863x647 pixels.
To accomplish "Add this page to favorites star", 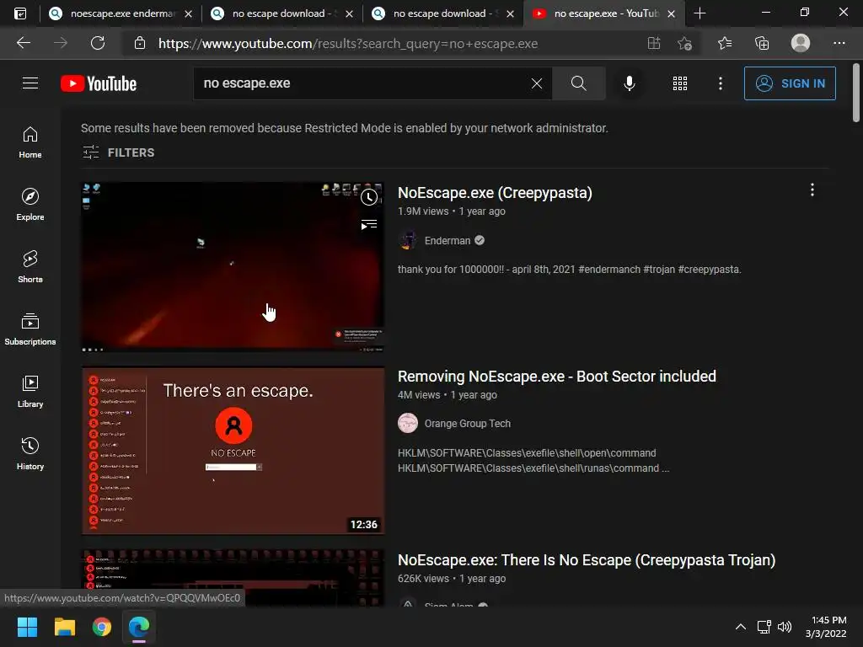I will 684,43.
